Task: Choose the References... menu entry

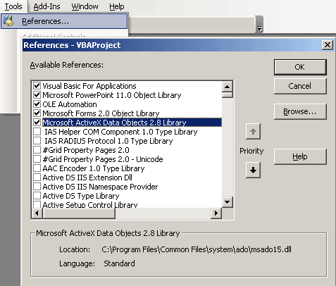Action: coord(64,21)
